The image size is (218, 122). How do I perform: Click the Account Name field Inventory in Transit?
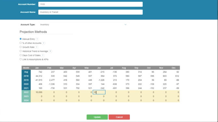[90, 12]
